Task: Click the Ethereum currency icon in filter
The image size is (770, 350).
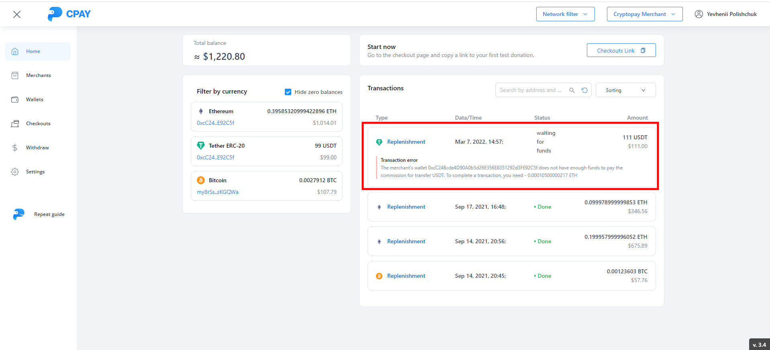Action: pyautogui.click(x=201, y=111)
